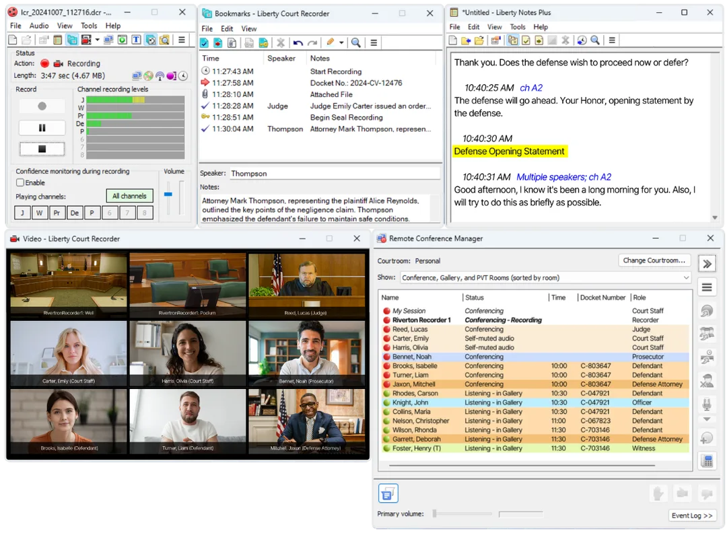The width and height of the screenshot is (727, 533).
Task: Select the Reed, Lucas (Judge) video thumbnail
Action: pyautogui.click(x=306, y=285)
